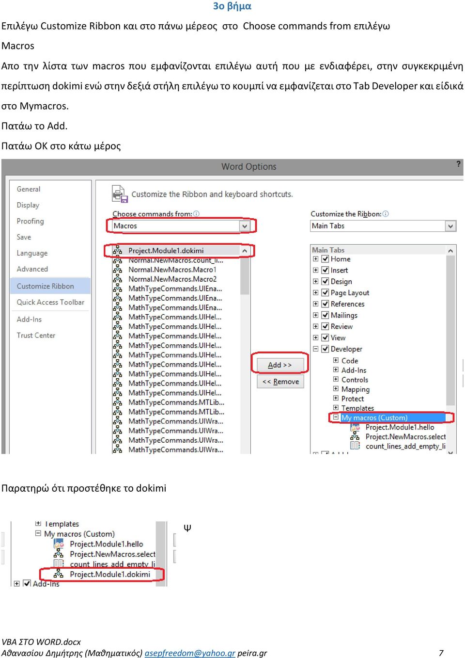Screen dimensions: 465x658
Task: Toggle the Page Layout checkbox
Action: tap(325, 292)
